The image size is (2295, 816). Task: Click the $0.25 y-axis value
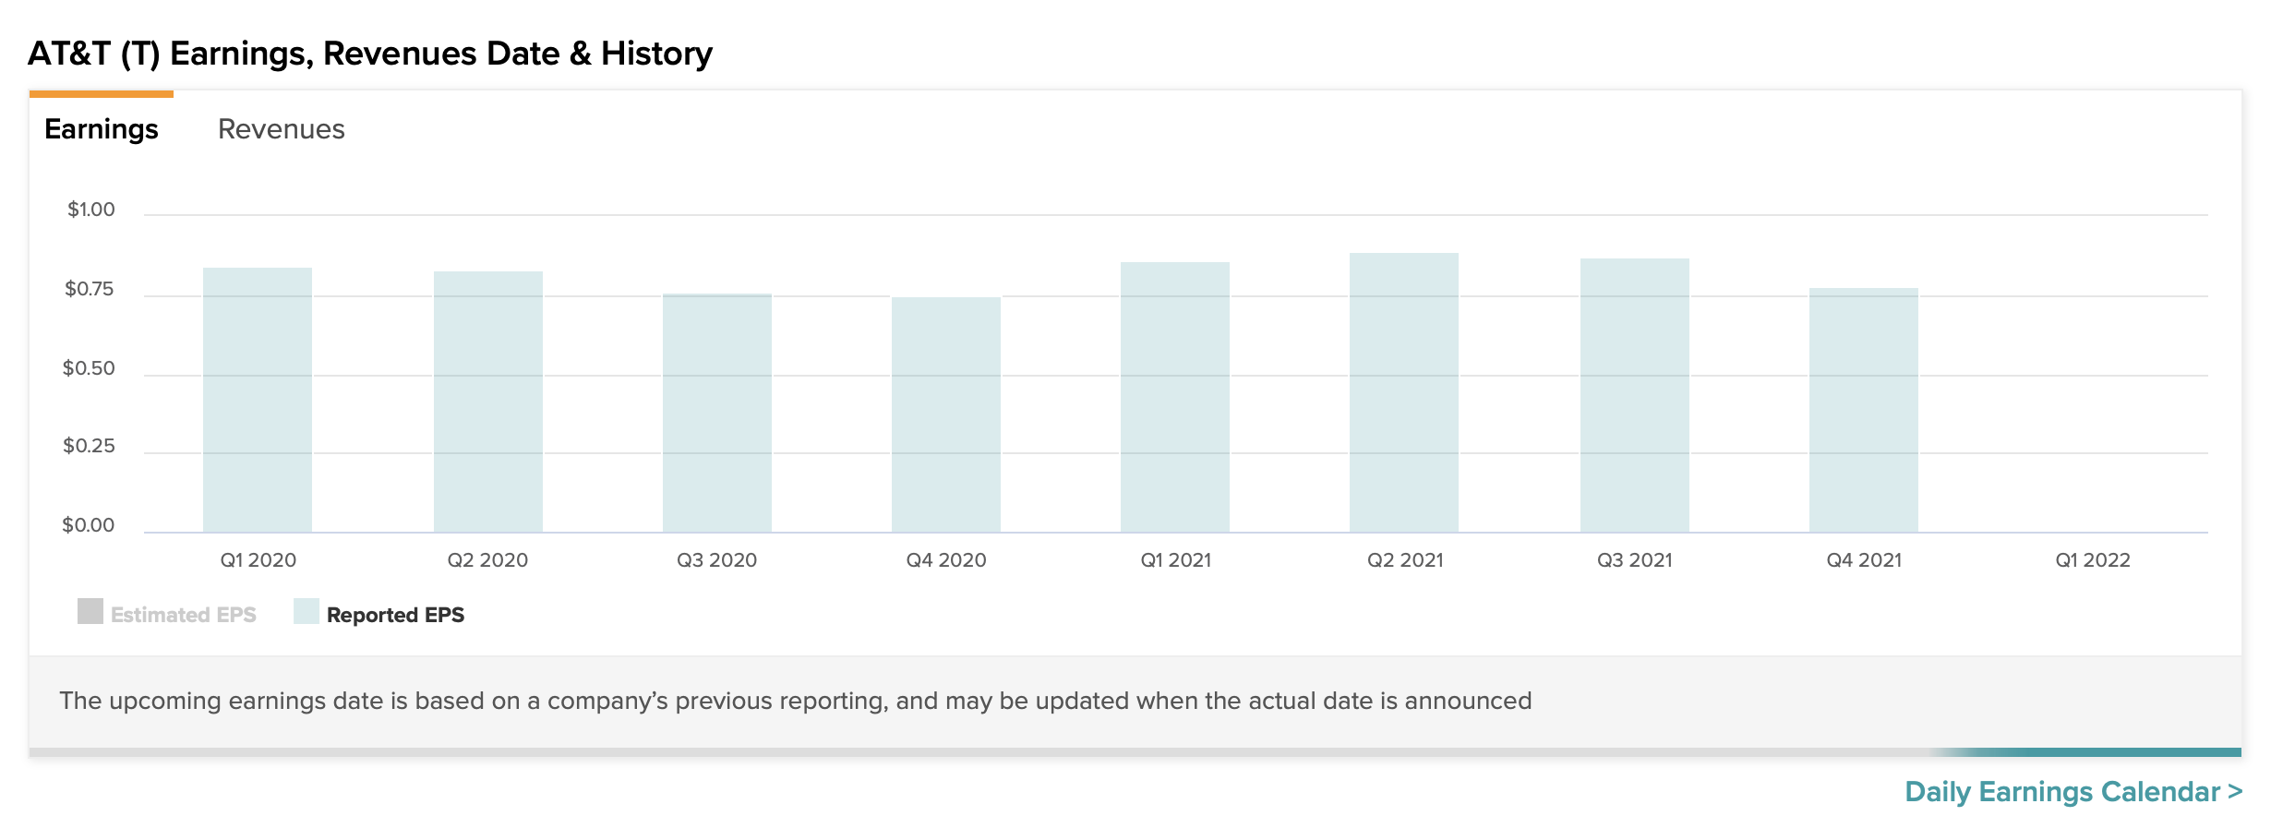pos(89,446)
